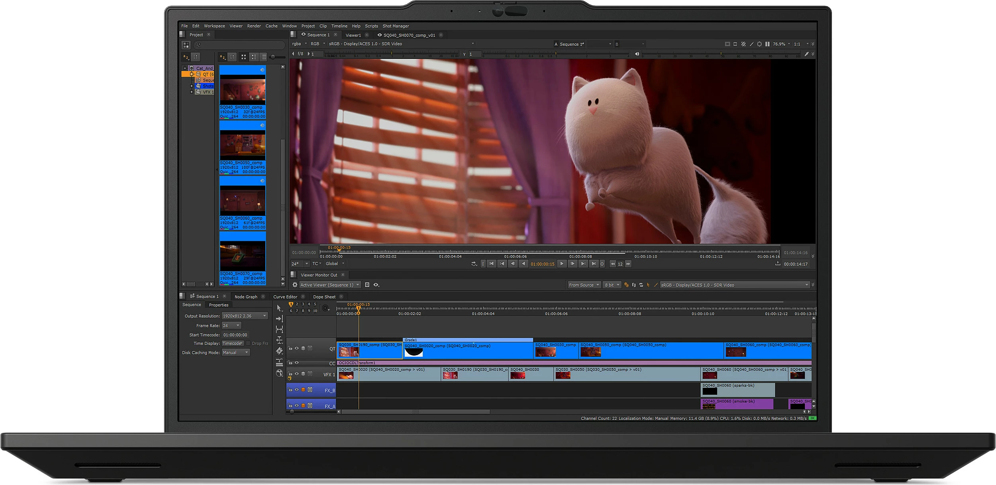Image resolution: width=996 pixels, height=485 pixels.
Task: Open the Output Resolution dropdown
Action: [245, 316]
